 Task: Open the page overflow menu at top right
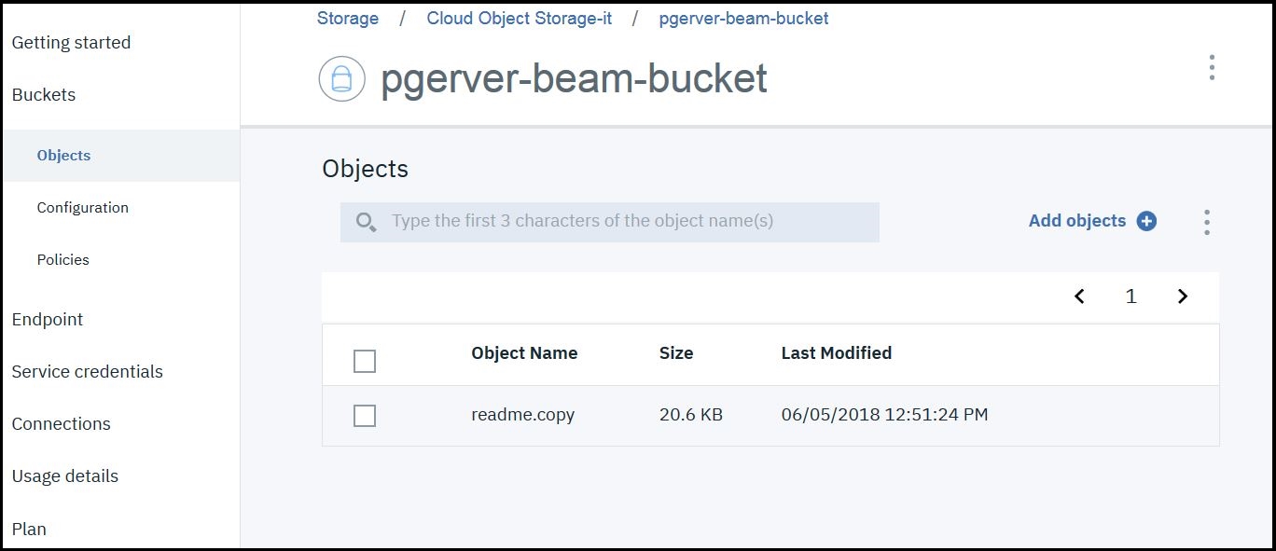(1211, 67)
